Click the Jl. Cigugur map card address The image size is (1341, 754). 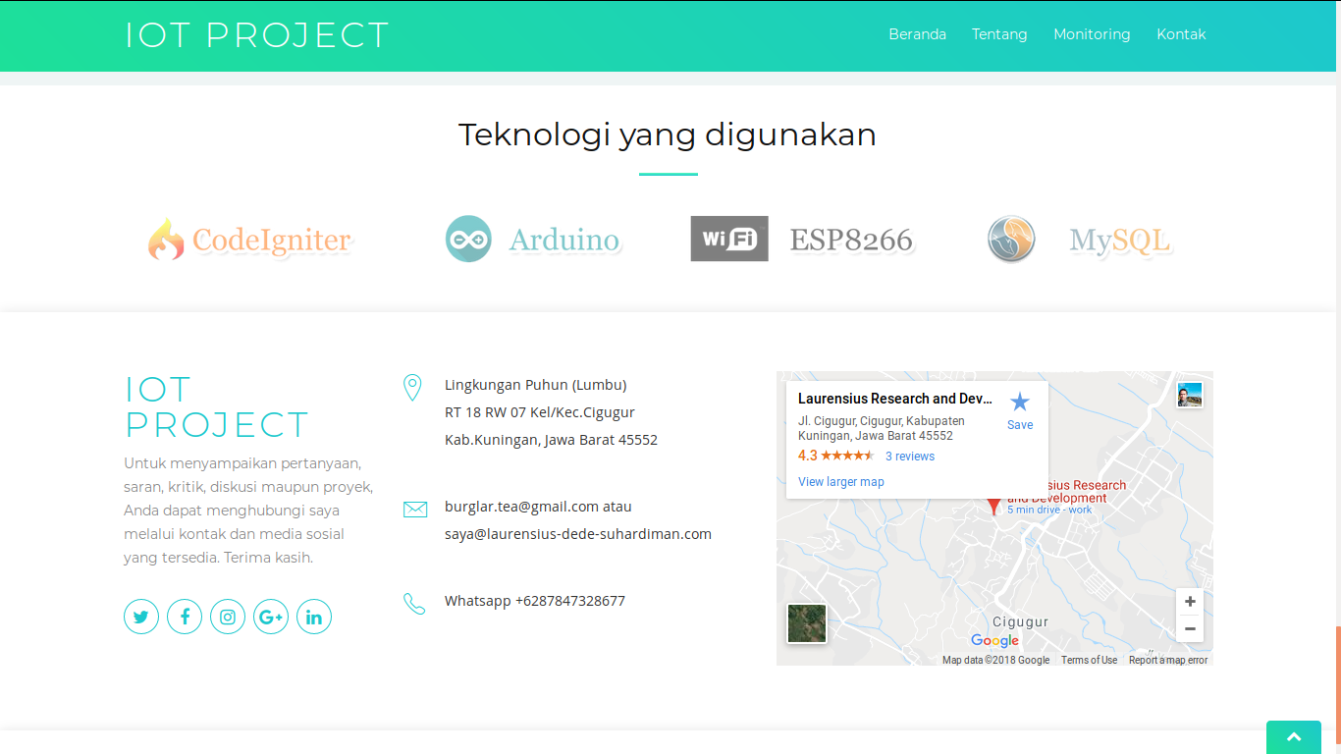[882, 428]
